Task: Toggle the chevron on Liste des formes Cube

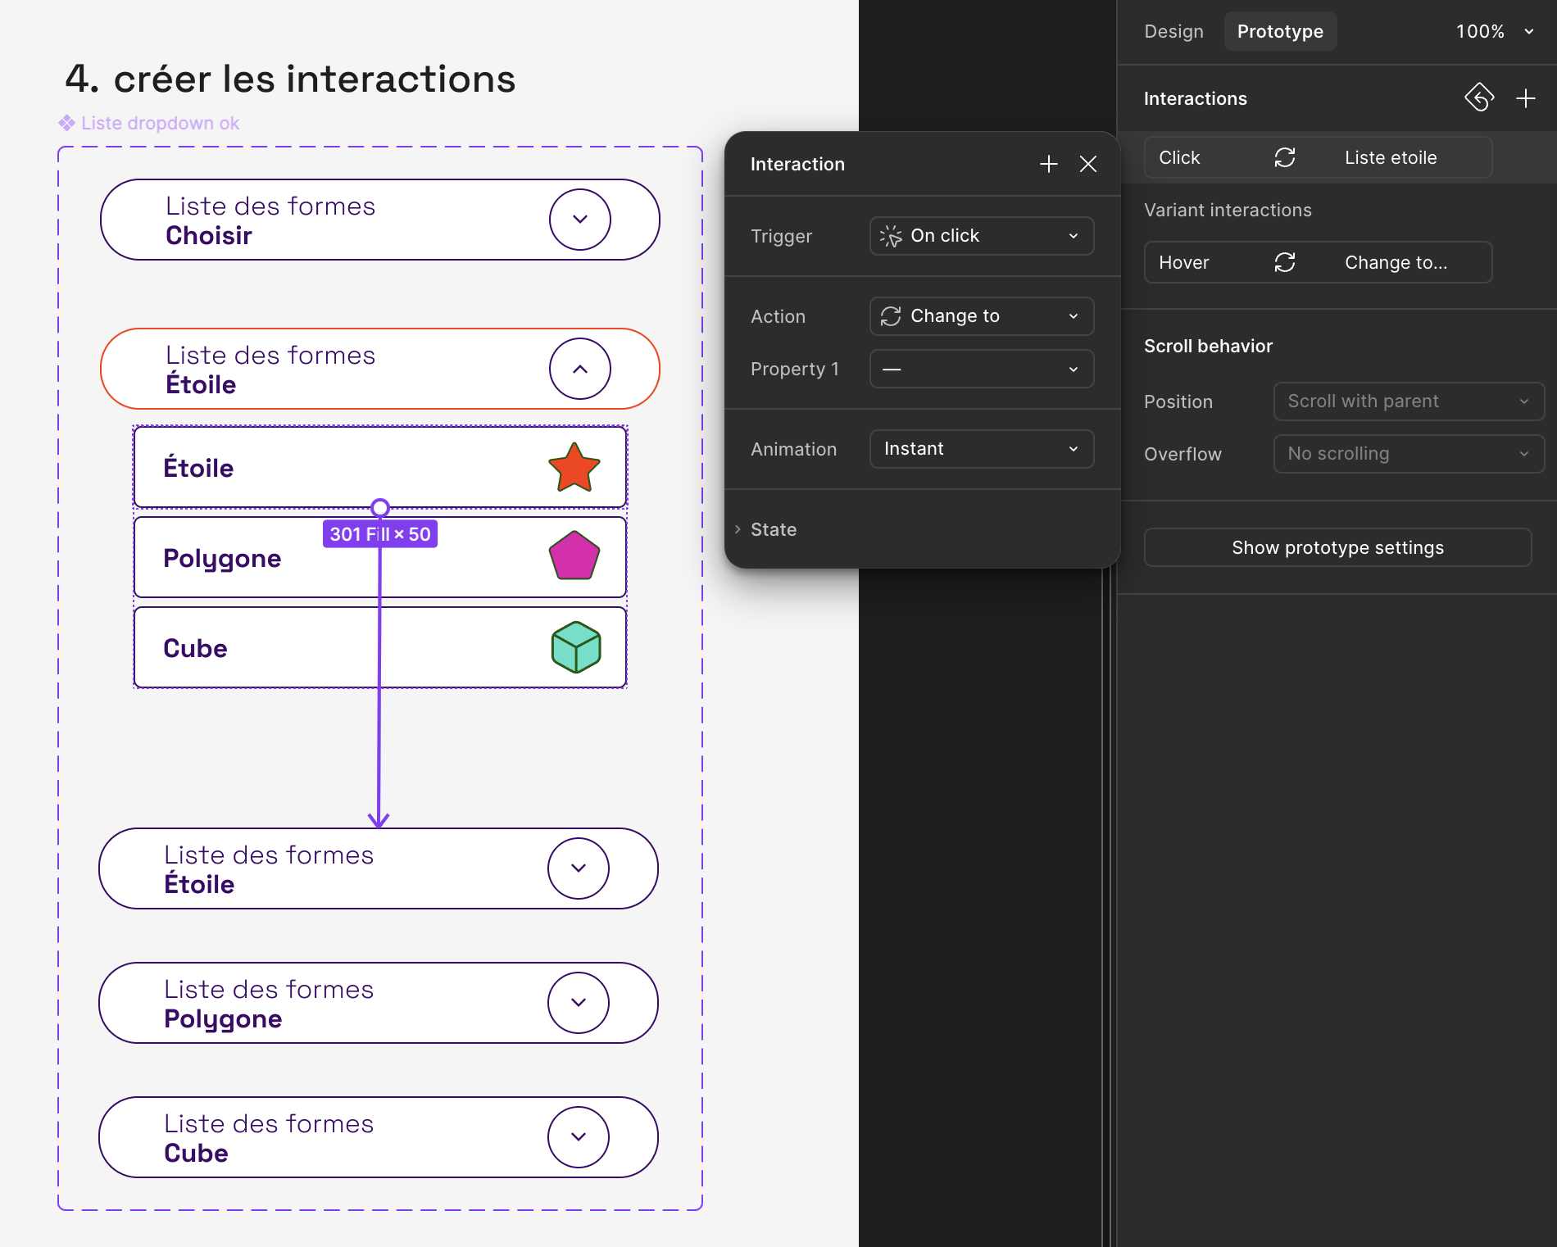Action: tap(578, 1137)
